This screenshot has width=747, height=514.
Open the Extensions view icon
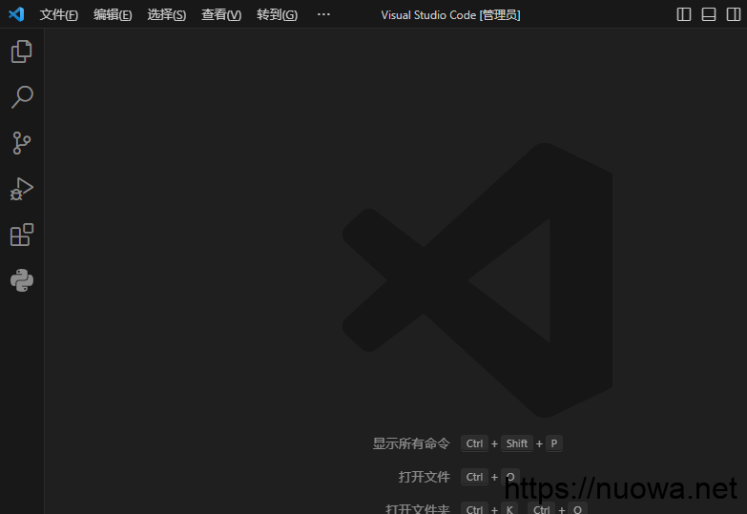22,235
